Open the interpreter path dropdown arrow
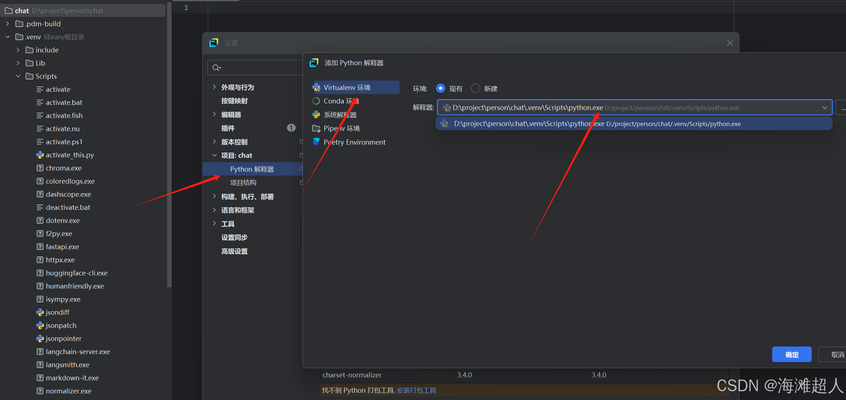The width and height of the screenshot is (846, 400). point(825,108)
